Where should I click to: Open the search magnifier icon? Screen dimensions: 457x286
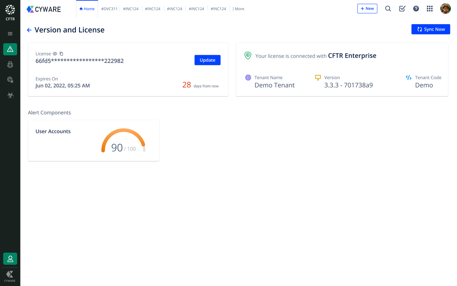tap(388, 9)
